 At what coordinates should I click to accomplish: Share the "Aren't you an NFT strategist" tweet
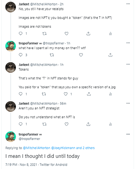point(88,124)
